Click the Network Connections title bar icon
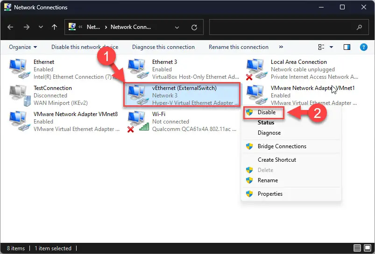Viewport: 375px width, 254px height. tap(7, 7)
